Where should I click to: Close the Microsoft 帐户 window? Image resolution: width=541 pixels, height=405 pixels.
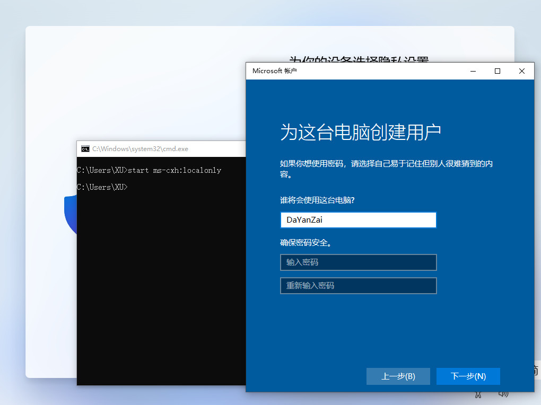coord(521,71)
